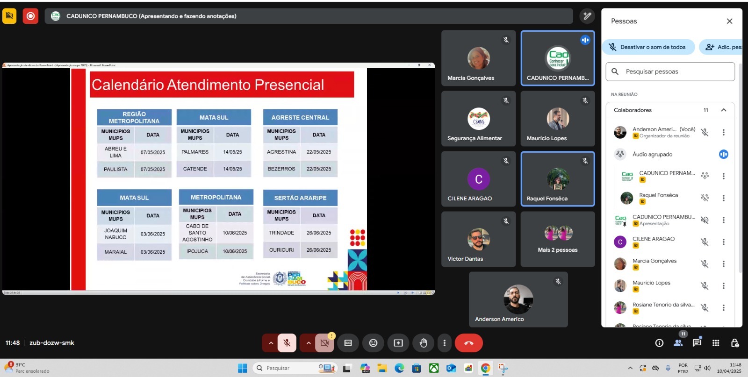Image resolution: width=748 pixels, height=377 pixels.
Task: Send an emoji reaction
Action: pos(373,343)
